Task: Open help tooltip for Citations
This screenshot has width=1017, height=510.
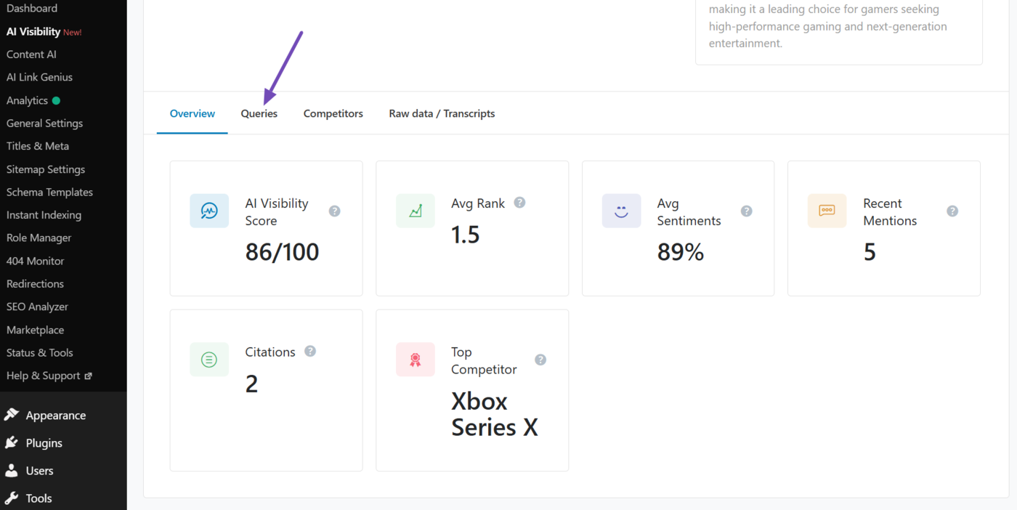Action: (x=310, y=351)
